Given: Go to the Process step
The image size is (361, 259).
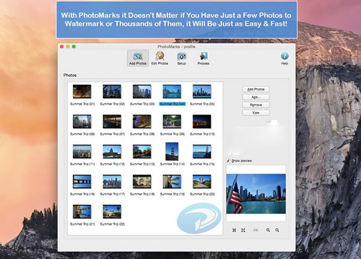Looking at the screenshot, I should [x=203, y=58].
